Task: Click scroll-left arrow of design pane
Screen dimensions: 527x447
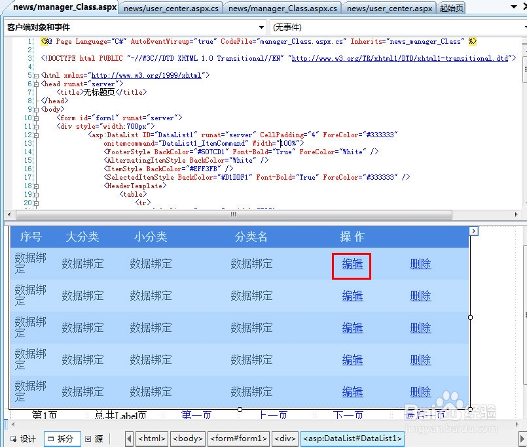Action: (x=13, y=425)
